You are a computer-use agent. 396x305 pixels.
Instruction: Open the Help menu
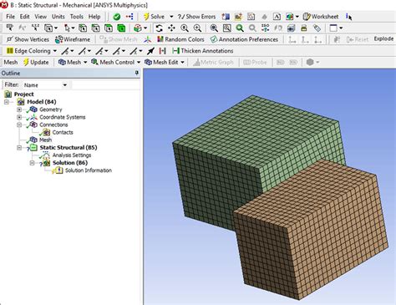point(94,17)
